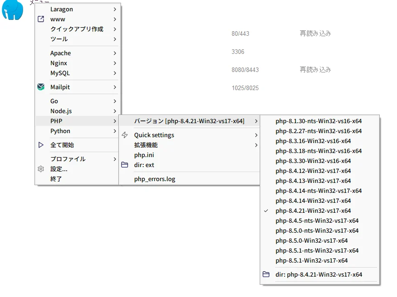Click the play icon beside 全て開始
Screen dimensions: 397x297
(x=41, y=145)
